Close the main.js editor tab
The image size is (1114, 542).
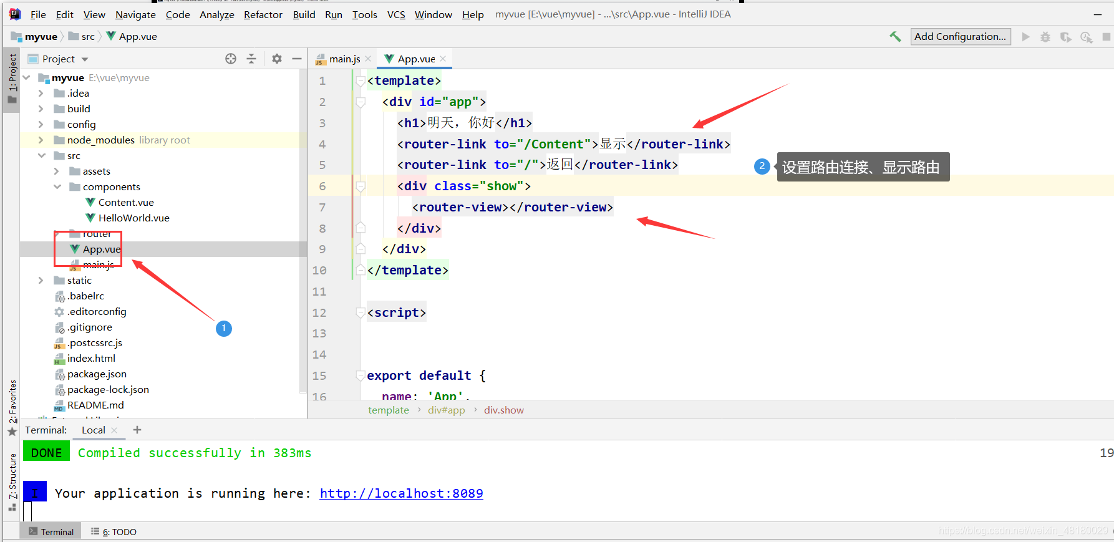369,59
